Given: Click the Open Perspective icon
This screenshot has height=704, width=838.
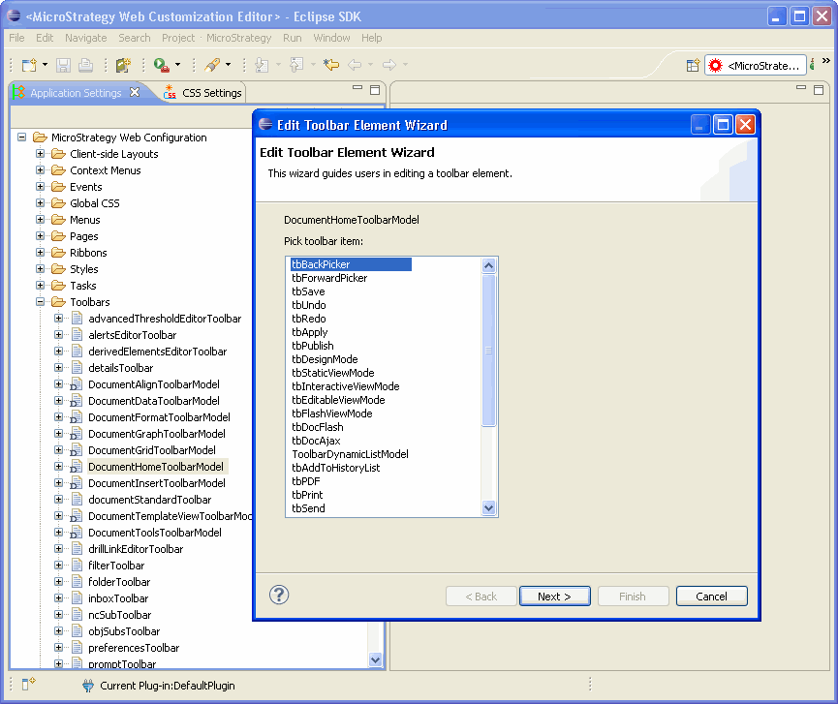Looking at the screenshot, I should point(693,66).
